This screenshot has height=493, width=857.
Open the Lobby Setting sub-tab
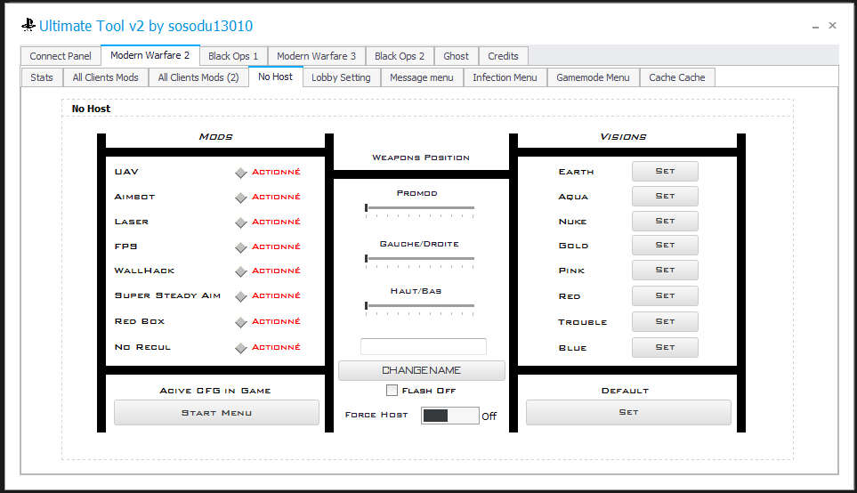(x=341, y=77)
